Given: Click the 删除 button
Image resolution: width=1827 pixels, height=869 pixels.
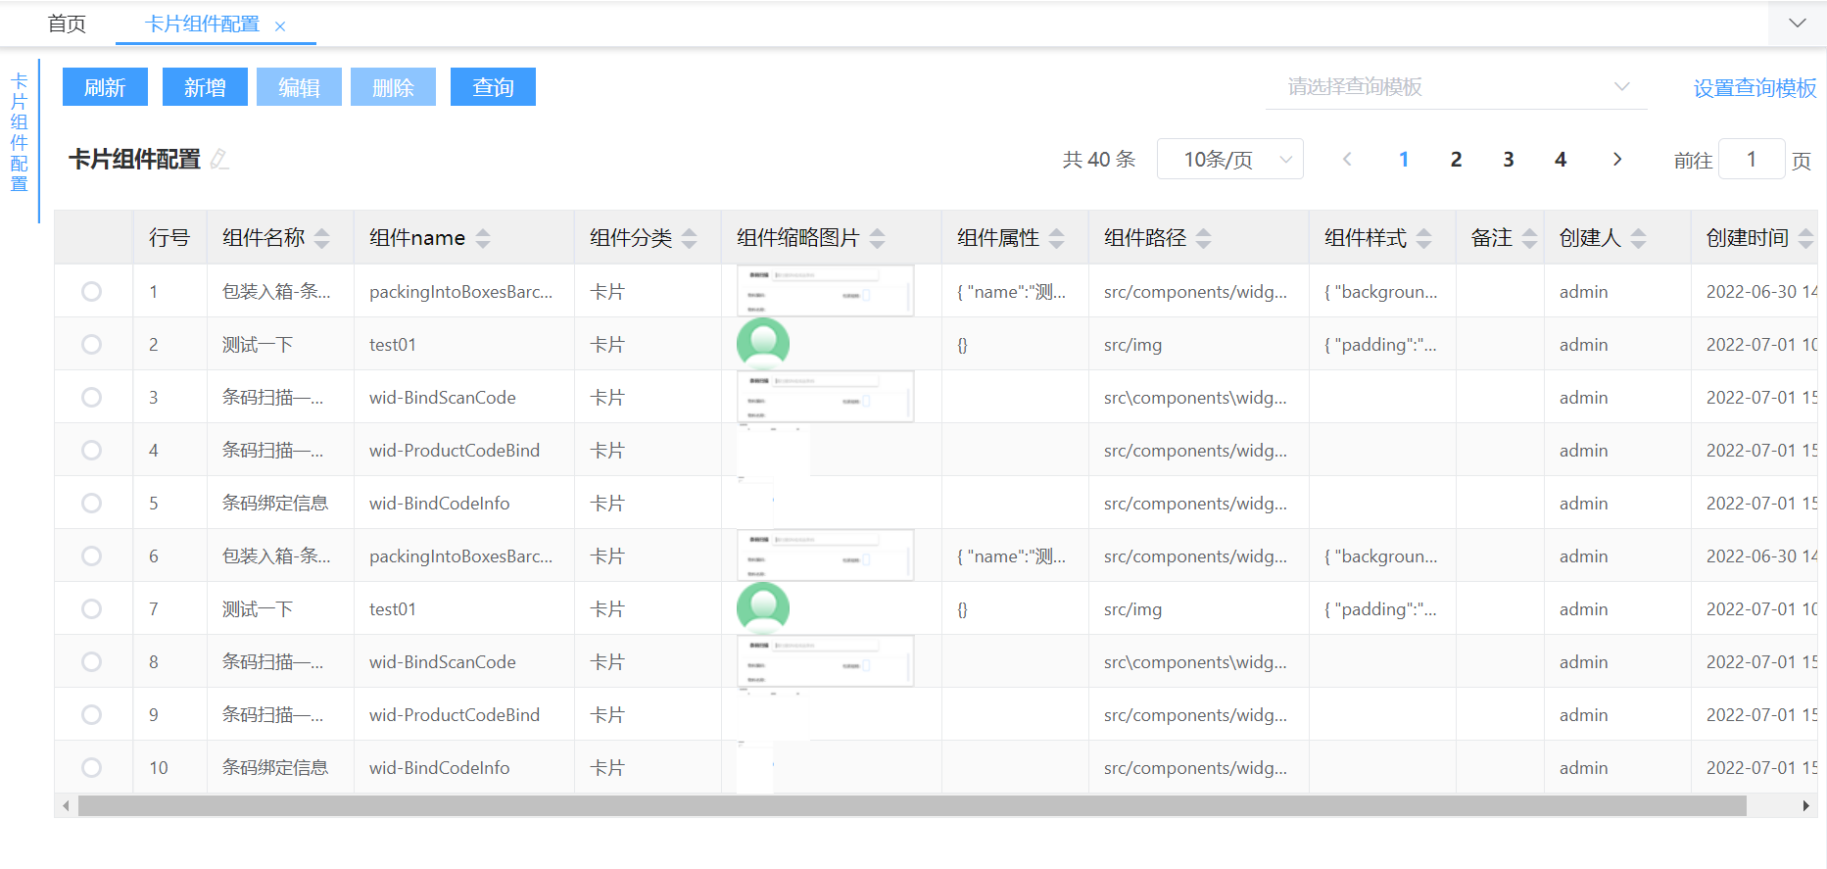Looking at the screenshot, I should [x=393, y=87].
